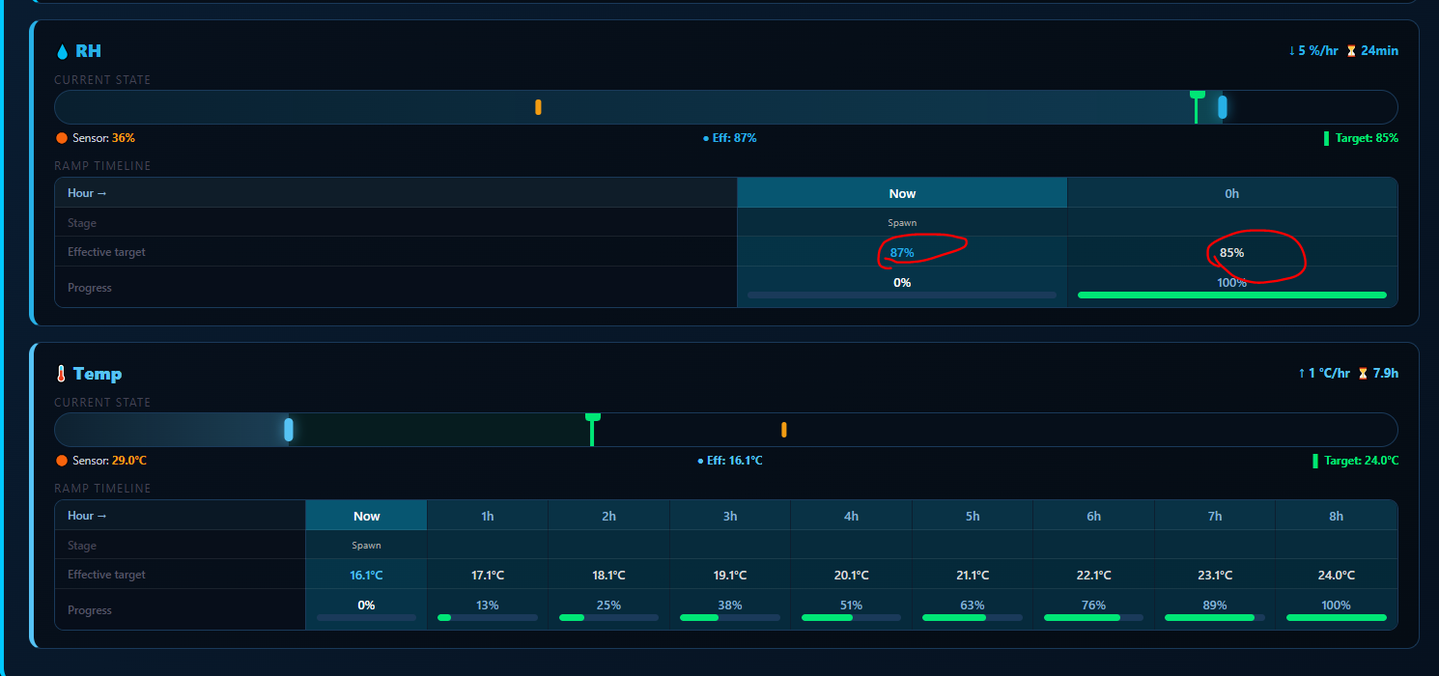Select the 4h column in Temp timeline
This screenshot has width=1439, height=676.
coord(851,516)
